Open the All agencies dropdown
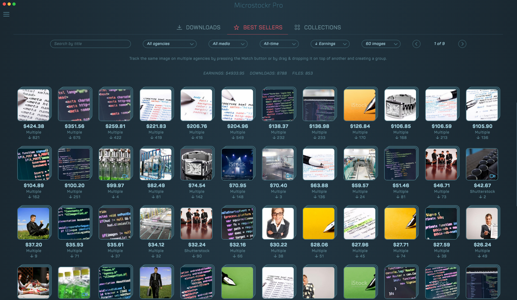 tap(169, 44)
